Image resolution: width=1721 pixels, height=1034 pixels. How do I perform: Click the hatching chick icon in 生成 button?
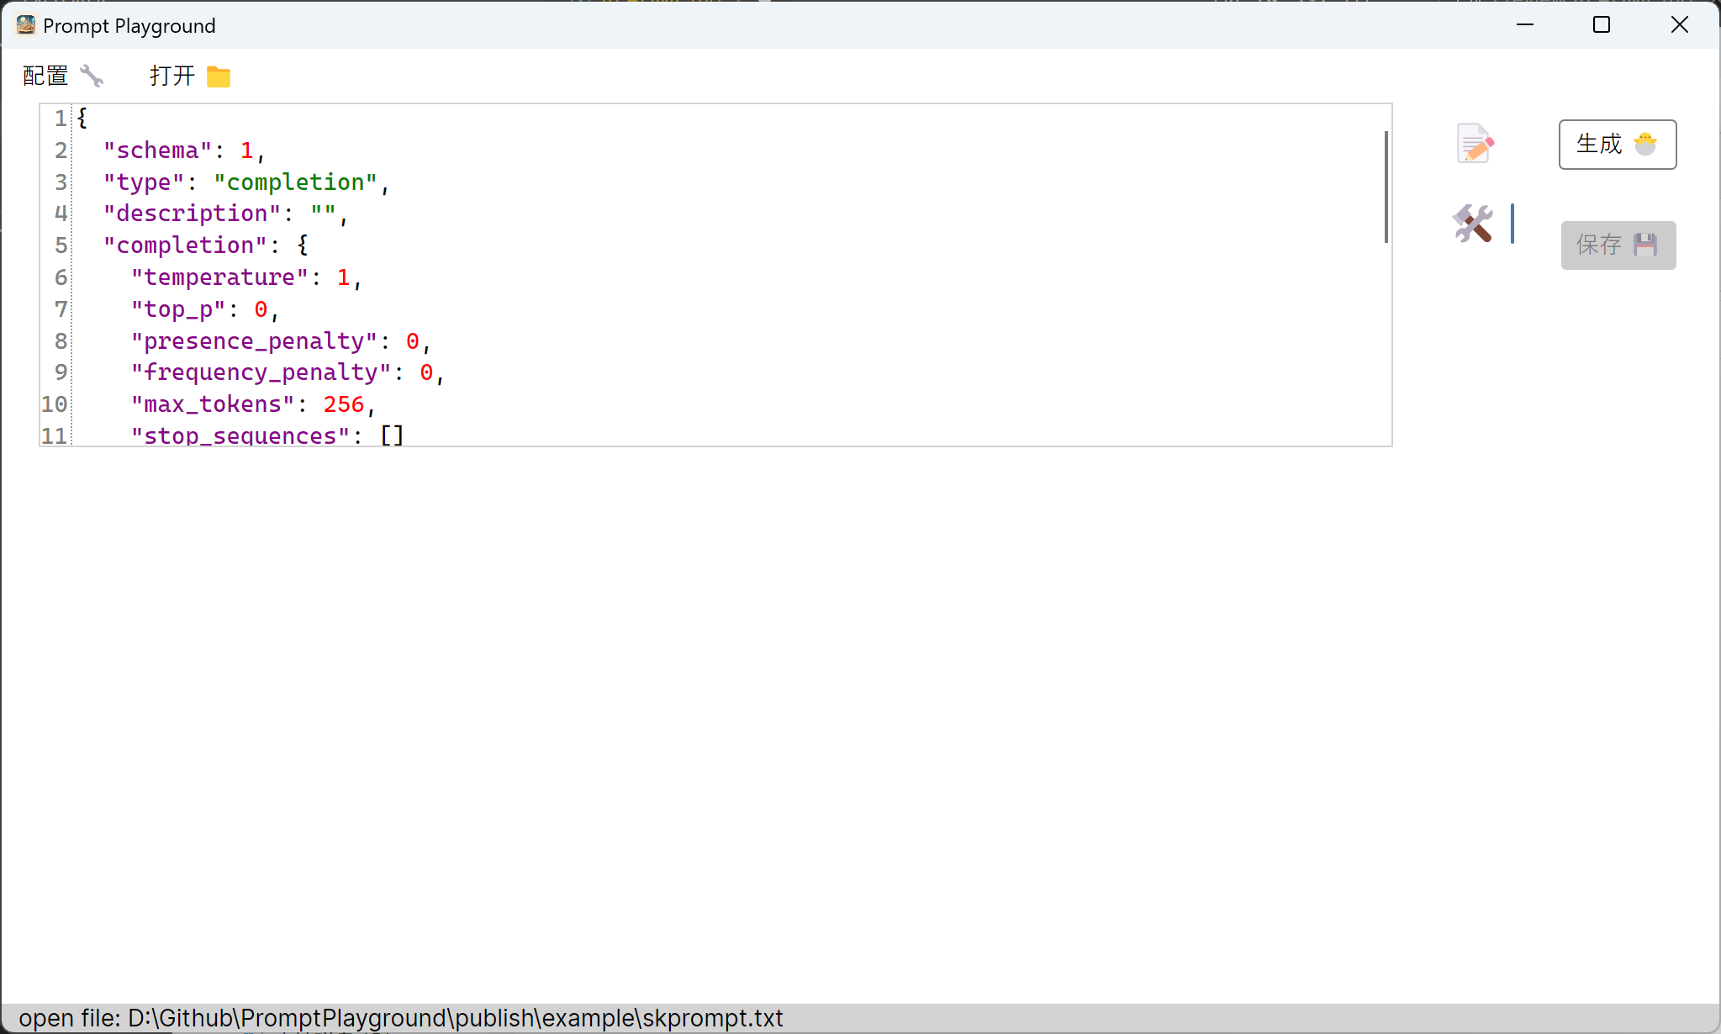pos(1644,144)
